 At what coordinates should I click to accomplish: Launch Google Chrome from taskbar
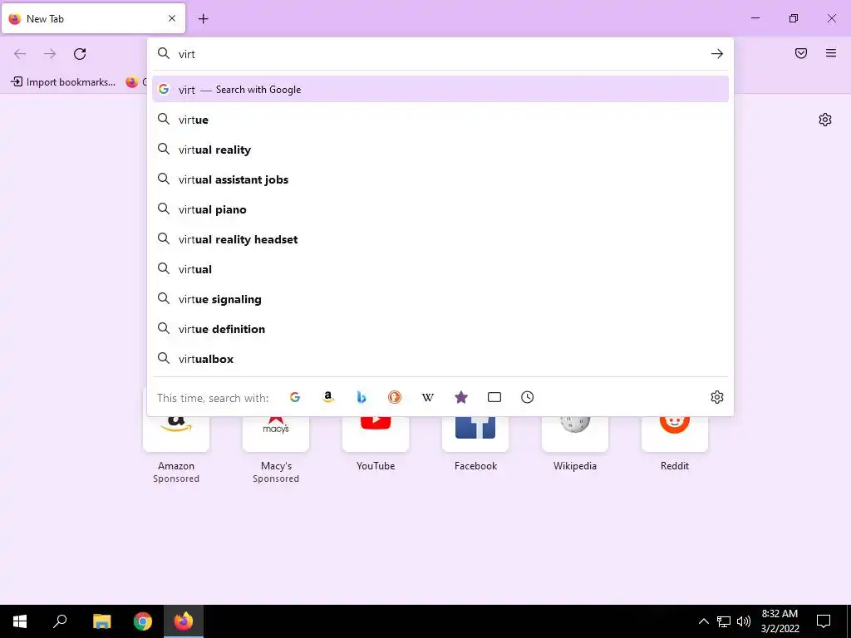(x=143, y=621)
